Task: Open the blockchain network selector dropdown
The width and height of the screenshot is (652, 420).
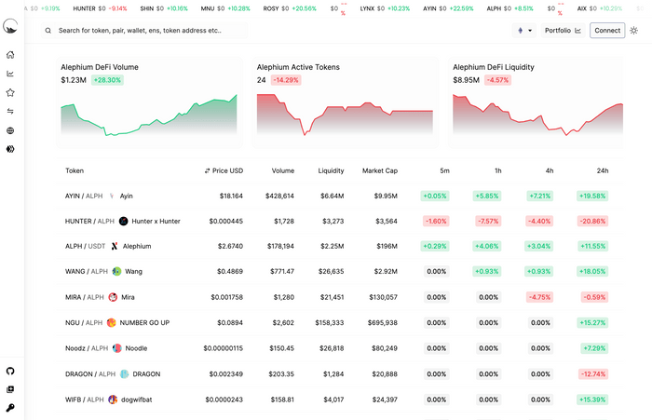Action: [x=524, y=31]
